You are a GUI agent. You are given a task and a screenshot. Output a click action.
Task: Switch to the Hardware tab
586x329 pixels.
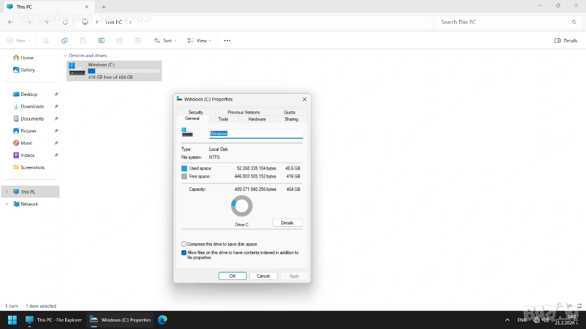pyautogui.click(x=257, y=119)
